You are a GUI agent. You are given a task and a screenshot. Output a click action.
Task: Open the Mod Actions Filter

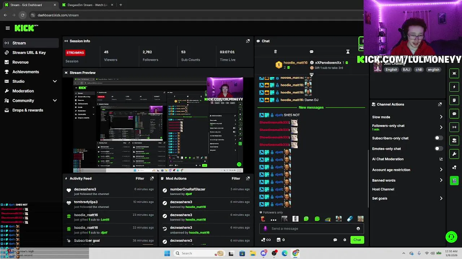coord(236,178)
